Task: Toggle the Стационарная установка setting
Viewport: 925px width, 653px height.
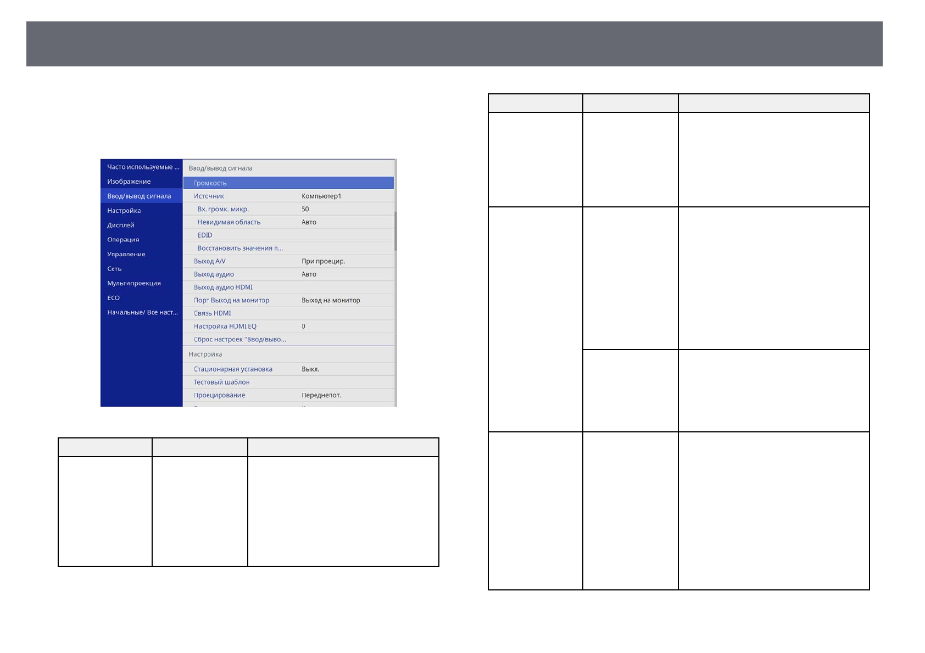Action: (x=288, y=369)
